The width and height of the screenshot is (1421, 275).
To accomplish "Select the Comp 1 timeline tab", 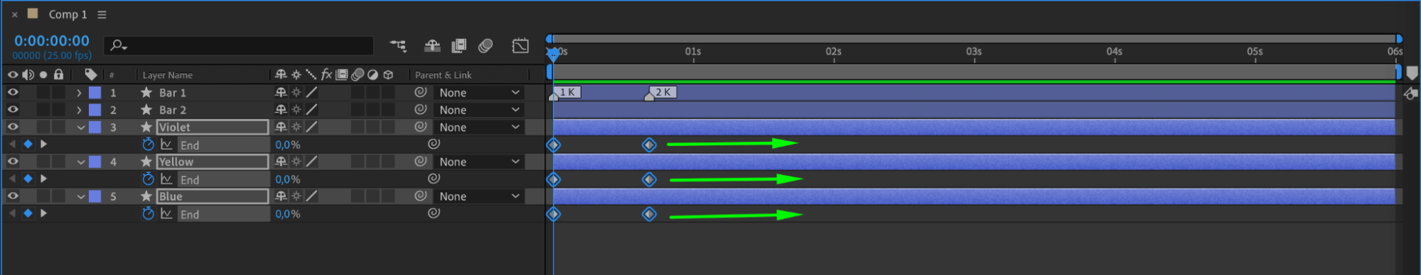I will (68, 14).
